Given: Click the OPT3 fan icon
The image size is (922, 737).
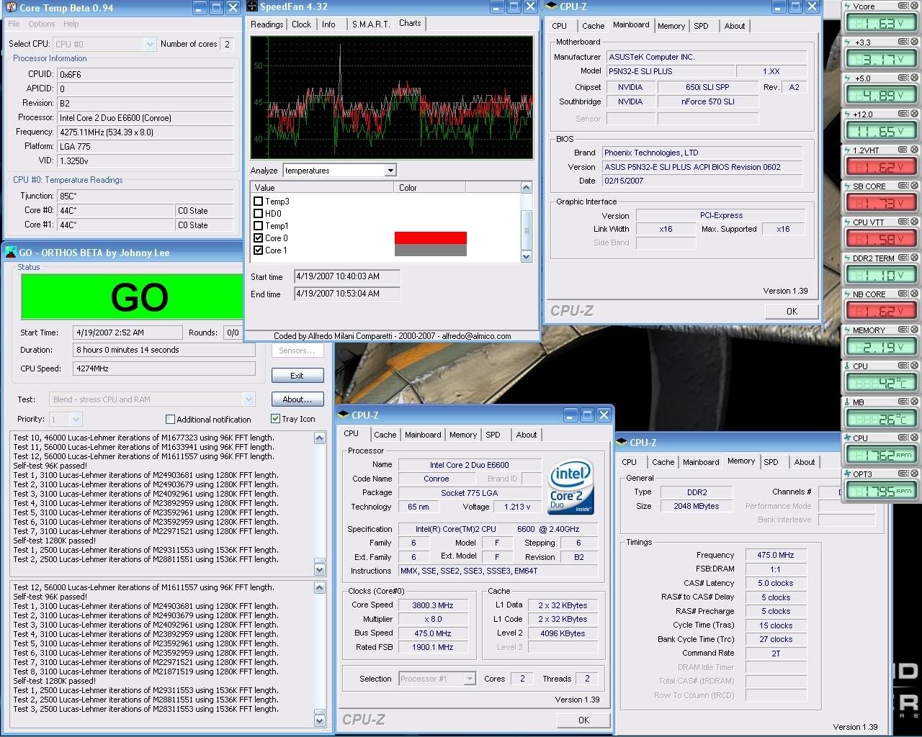Looking at the screenshot, I should point(847,474).
